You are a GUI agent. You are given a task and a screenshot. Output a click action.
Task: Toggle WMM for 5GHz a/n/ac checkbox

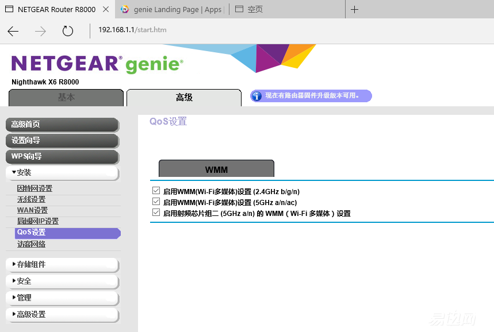point(156,202)
